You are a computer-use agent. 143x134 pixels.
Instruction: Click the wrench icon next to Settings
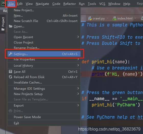pos(10,54)
